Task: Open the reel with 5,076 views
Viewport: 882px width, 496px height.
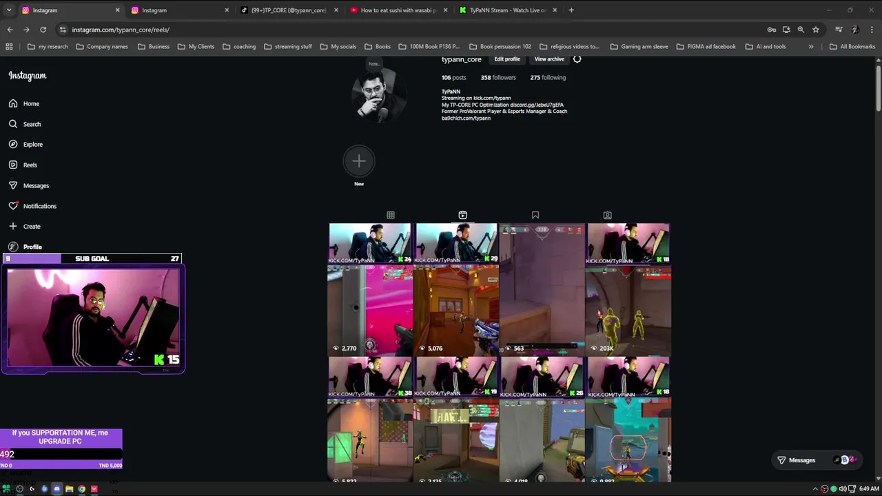Action: click(456, 289)
